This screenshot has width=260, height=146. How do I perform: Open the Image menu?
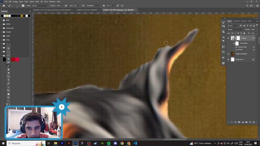tap(15, 2)
